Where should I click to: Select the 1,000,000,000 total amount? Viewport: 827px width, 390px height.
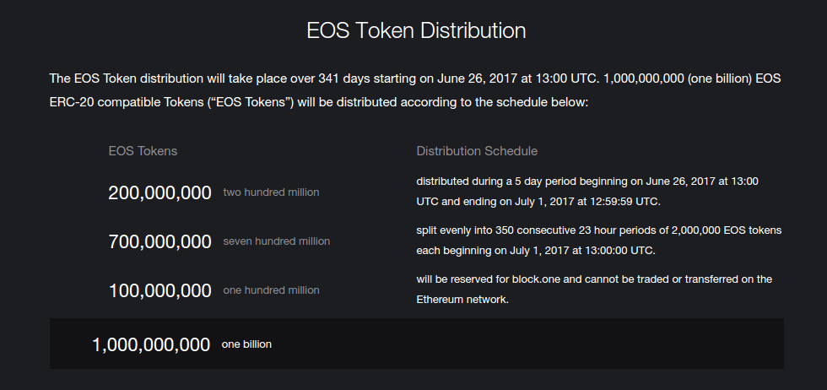click(151, 344)
